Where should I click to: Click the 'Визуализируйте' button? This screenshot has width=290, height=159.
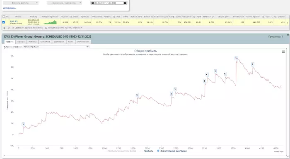pos(55,28)
